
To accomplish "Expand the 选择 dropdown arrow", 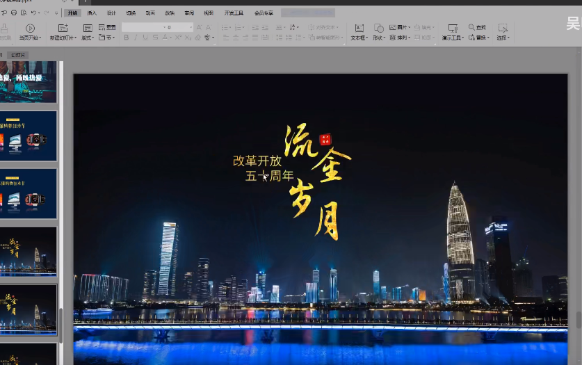I will coord(508,38).
